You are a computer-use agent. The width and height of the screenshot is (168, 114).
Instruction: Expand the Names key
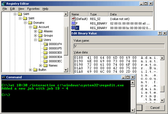(x=40, y=66)
